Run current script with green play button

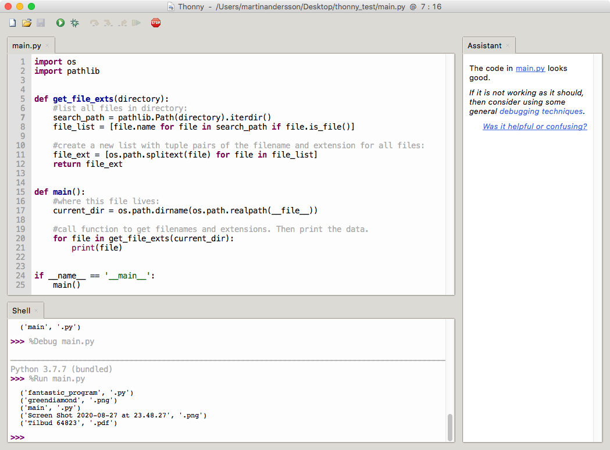(x=60, y=23)
